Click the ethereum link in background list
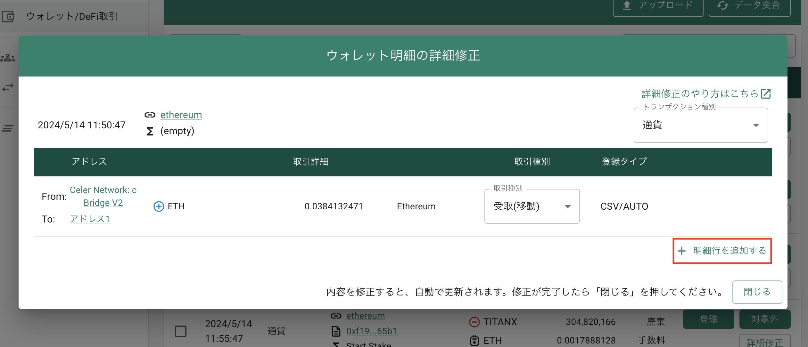This screenshot has height=347, width=808. coord(366,316)
